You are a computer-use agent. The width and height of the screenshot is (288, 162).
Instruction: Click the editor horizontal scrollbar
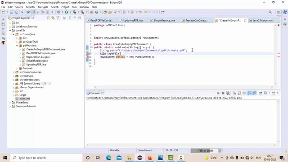click(183, 87)
